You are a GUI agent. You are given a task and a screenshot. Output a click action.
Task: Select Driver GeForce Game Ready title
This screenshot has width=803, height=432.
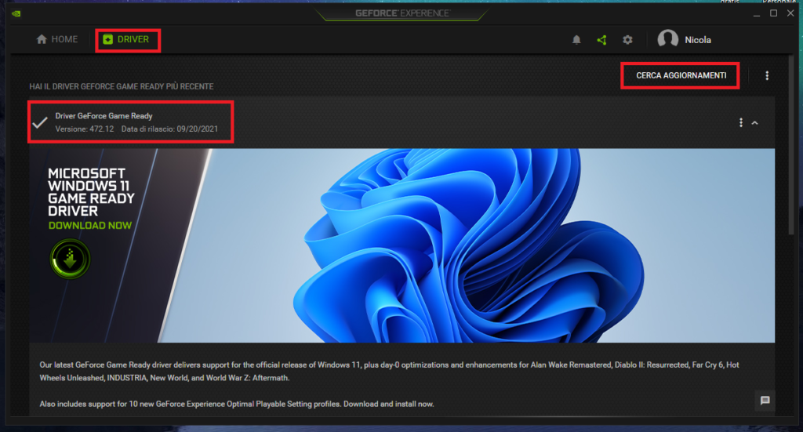(x=104, y=116)
